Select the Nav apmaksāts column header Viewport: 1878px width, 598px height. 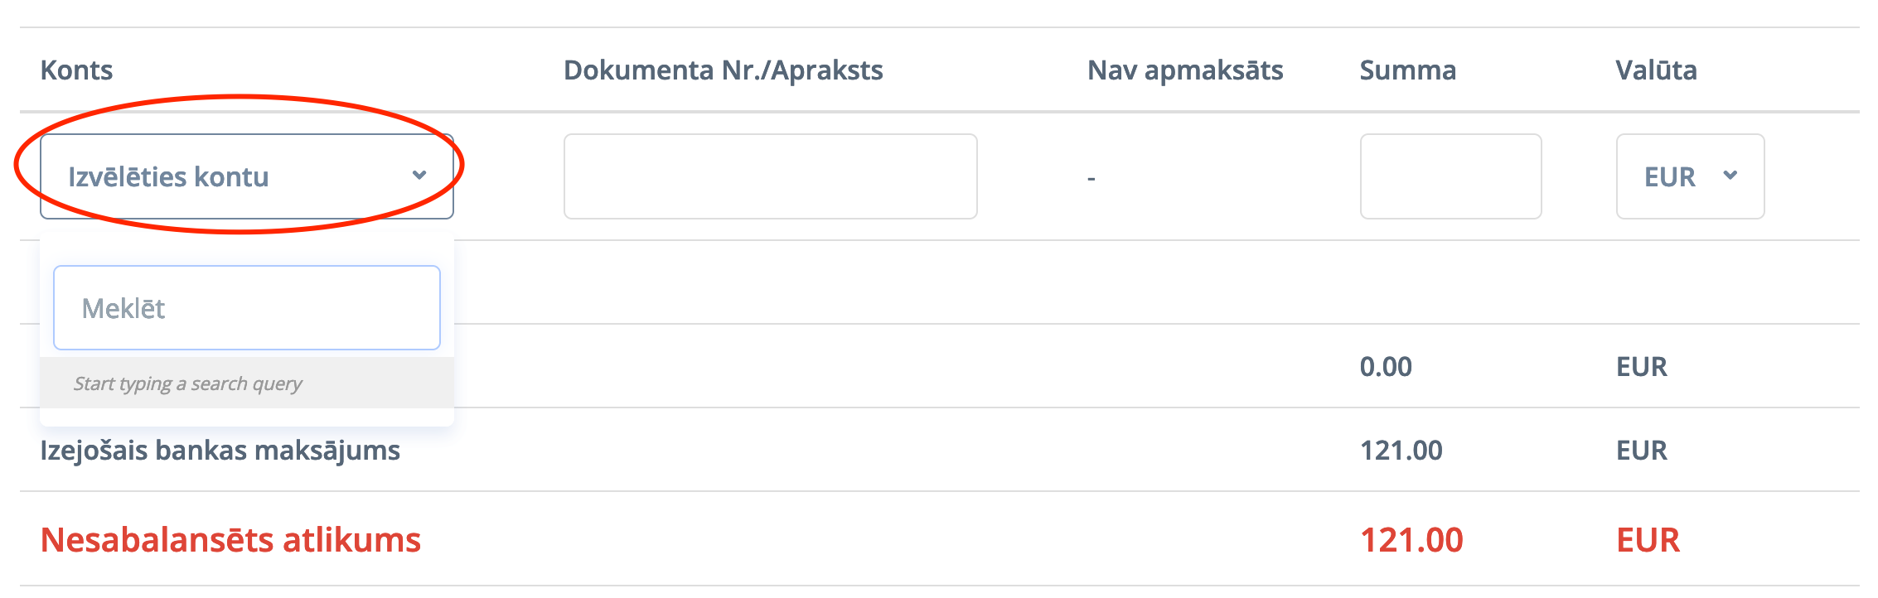1184,70
